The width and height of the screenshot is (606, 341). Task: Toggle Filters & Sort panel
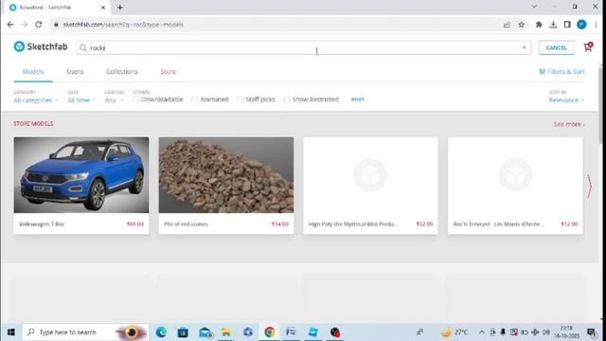point(561,72)
